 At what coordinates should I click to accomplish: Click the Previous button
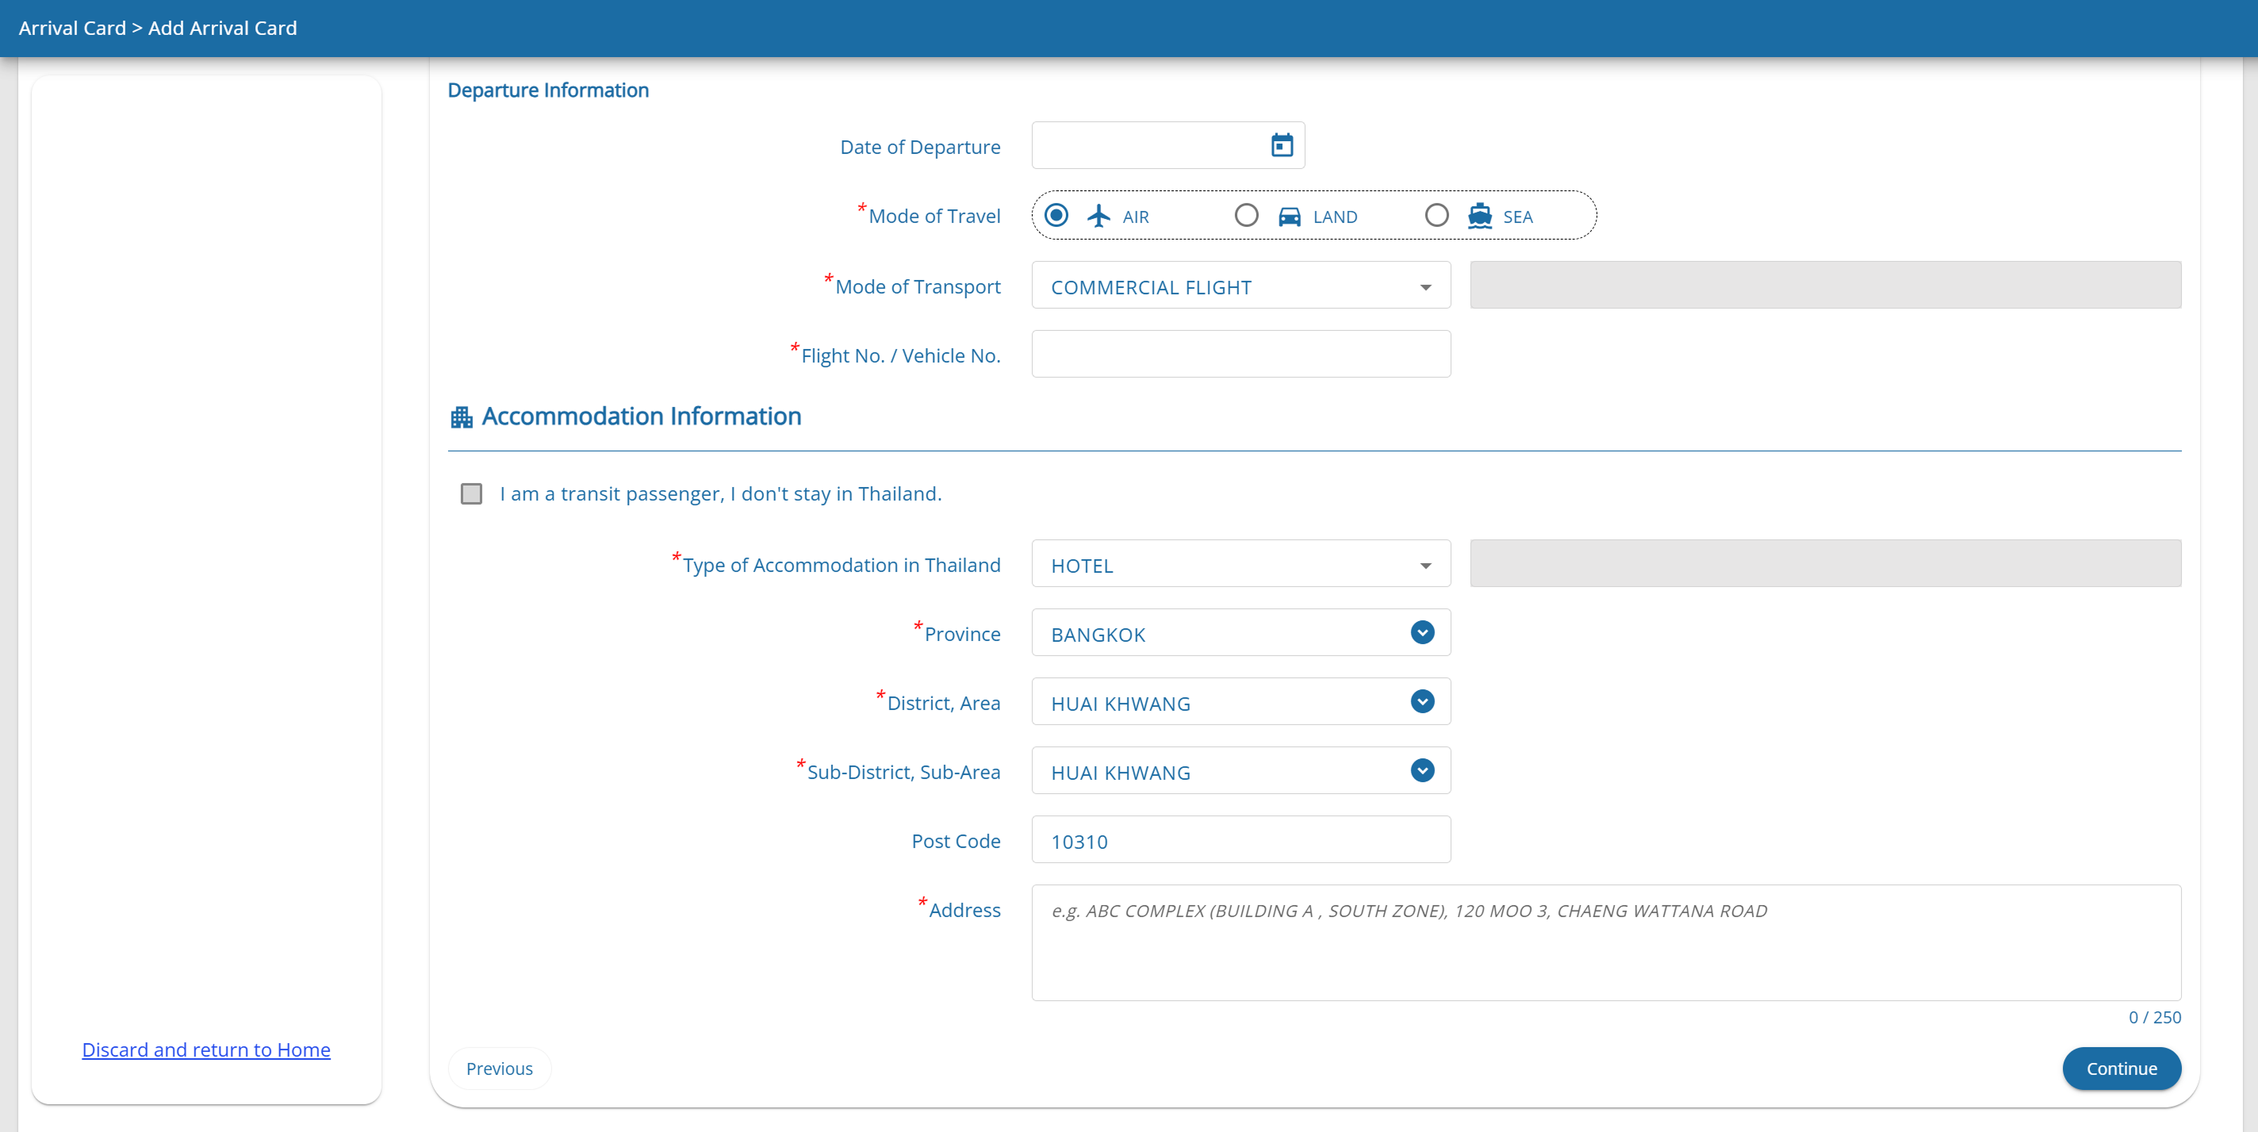[x=499, y=1068]
